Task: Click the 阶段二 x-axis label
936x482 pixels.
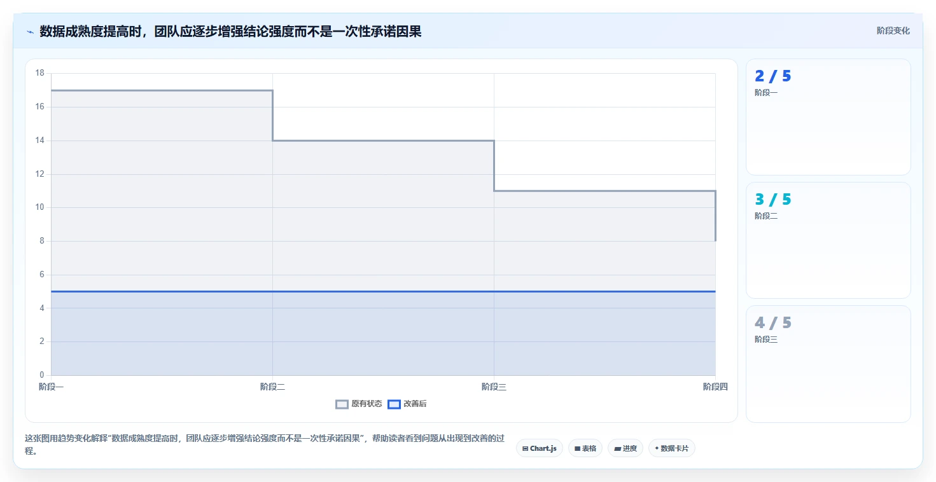Action: pos(272,387)
